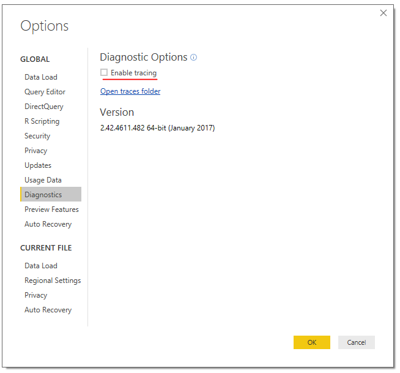
Task: Confirm settings with the OK button
Action: click(x=312, y=342)
